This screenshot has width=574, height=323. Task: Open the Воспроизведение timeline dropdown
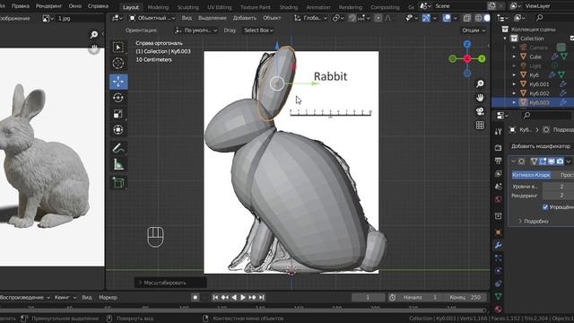click(25, 297)
